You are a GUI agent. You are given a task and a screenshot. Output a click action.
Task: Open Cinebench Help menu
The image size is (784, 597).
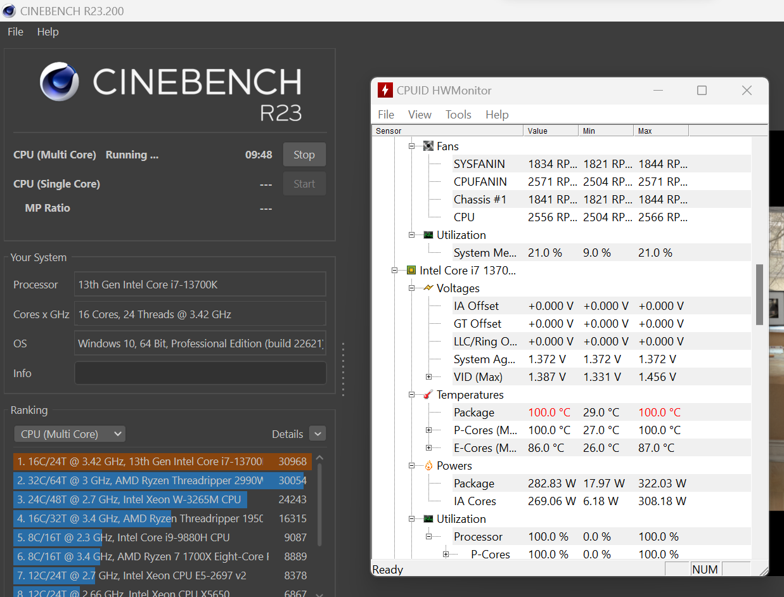click(48, 32)
